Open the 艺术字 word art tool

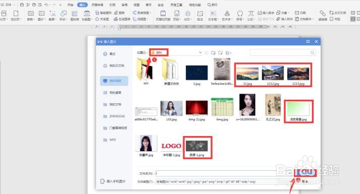pyautogui.click(x=227, y=16)
